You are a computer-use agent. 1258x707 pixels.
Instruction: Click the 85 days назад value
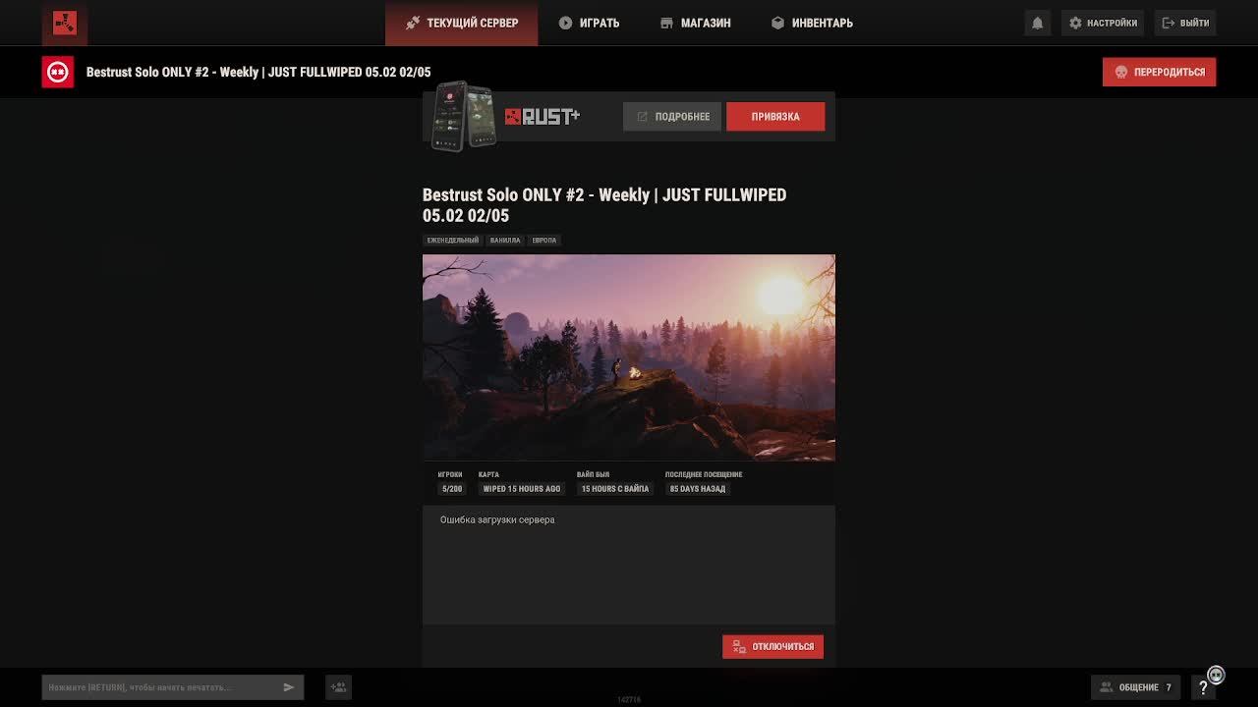click(x=698, y=488)
